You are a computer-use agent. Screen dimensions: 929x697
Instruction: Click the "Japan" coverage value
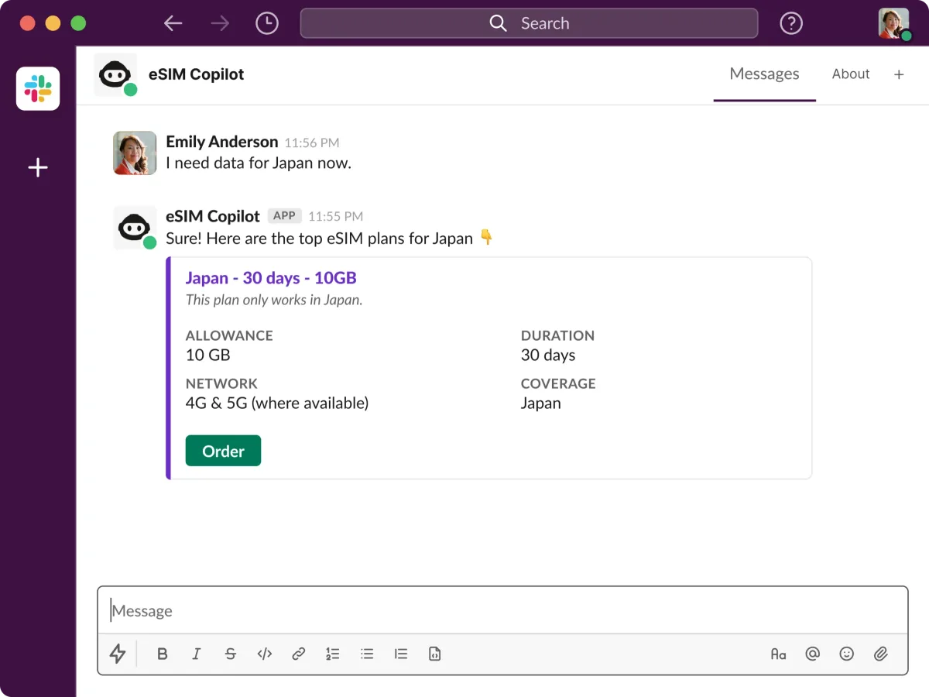coord(541,403)
